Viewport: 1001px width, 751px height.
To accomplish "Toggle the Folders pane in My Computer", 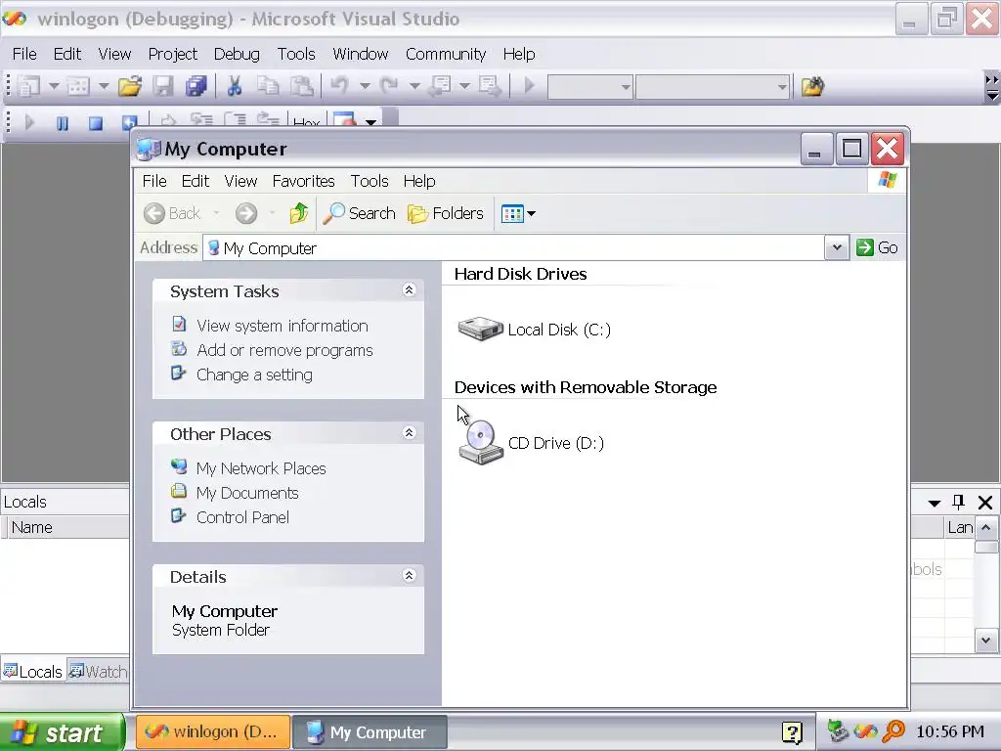I will click(x=446, y=213).
